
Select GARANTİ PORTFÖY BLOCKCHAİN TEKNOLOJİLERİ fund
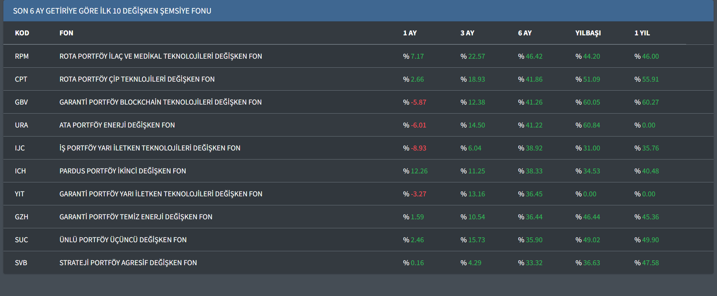pos(160,102)
